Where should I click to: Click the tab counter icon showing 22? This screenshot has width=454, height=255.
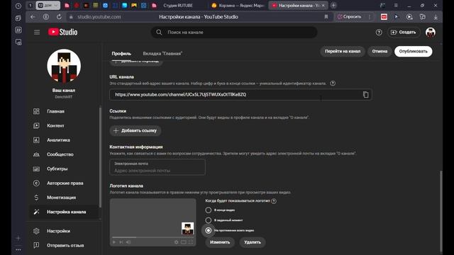18,30
